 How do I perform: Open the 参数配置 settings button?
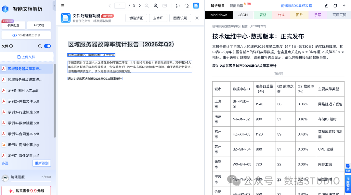tap(13, 25)
